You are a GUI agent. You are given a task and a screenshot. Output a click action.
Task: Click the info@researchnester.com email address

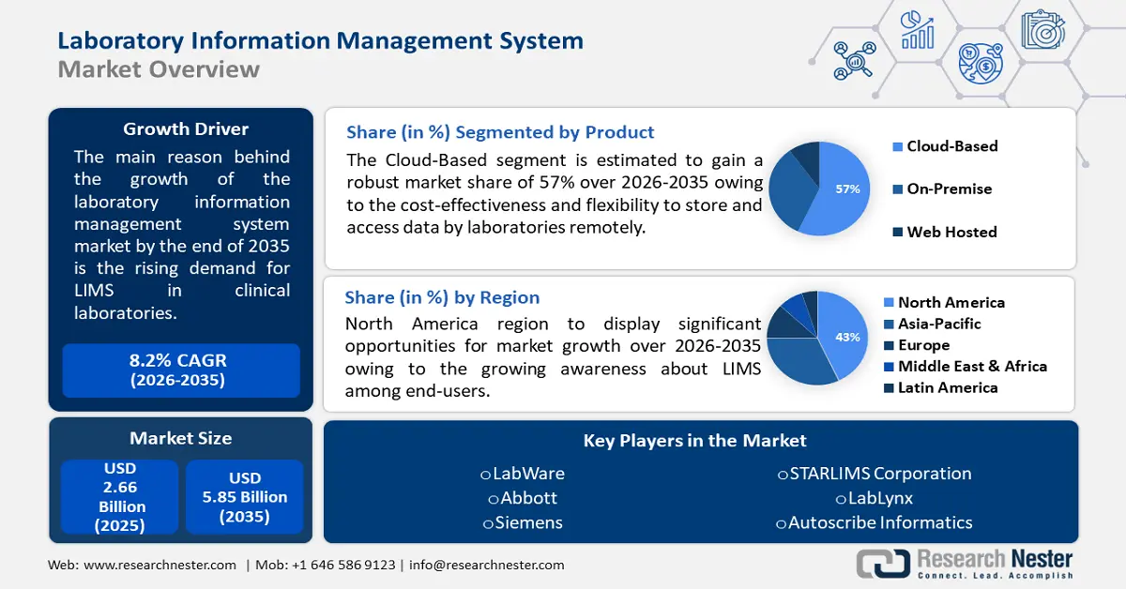point(486,565)
